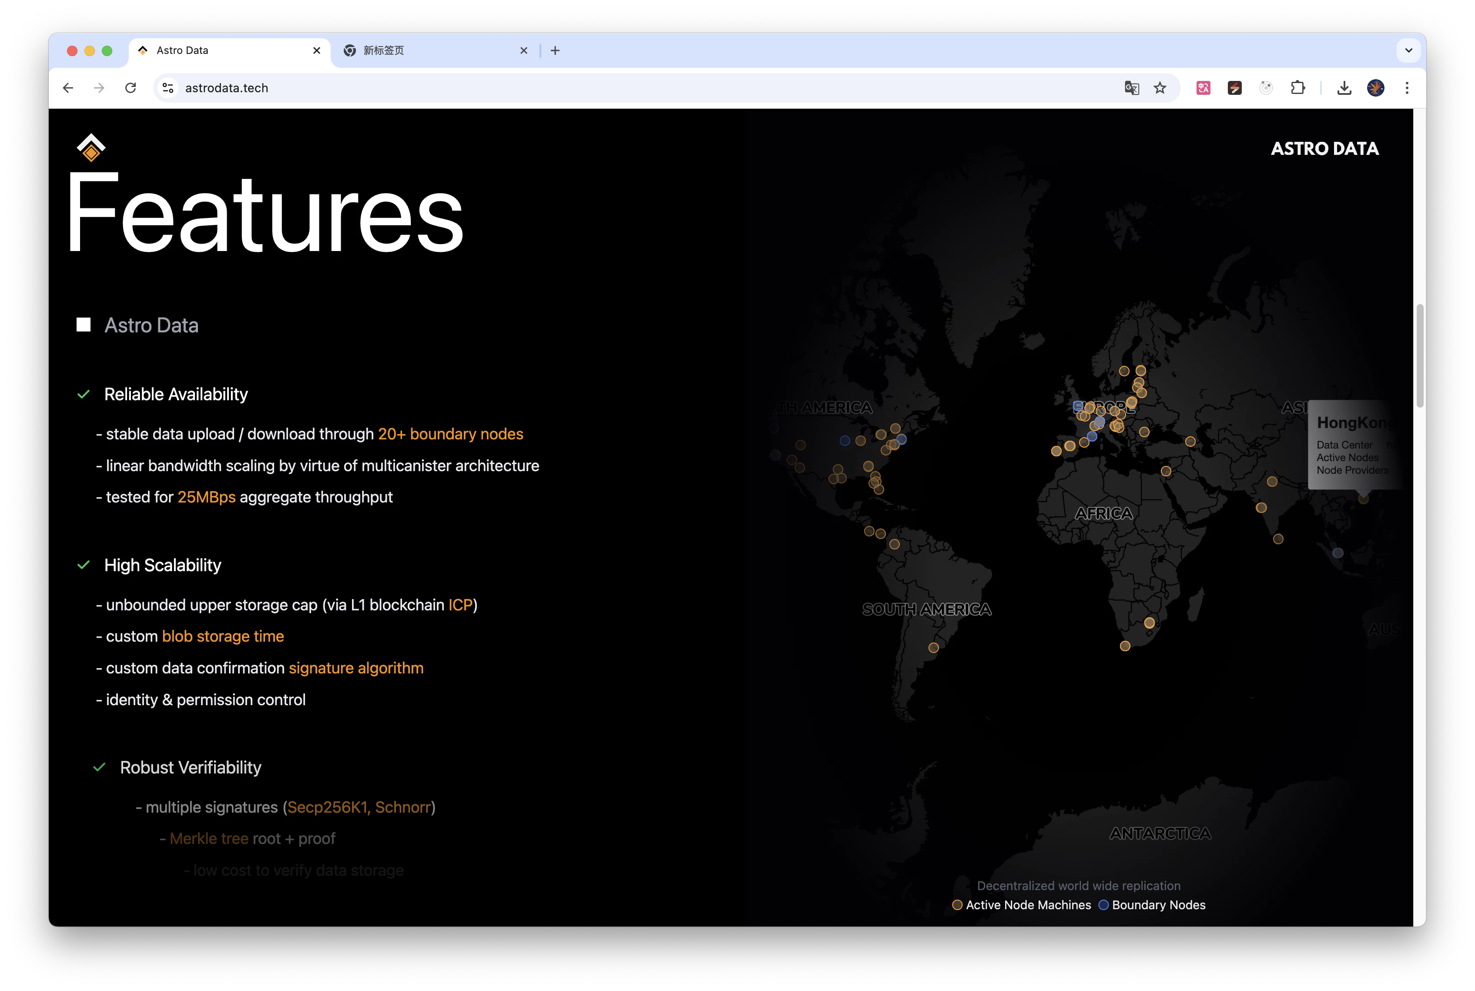Click 'Decentralized world wide replication' caption
The height and width of the screenshot is (991, 1475).
click(1078, 886)
